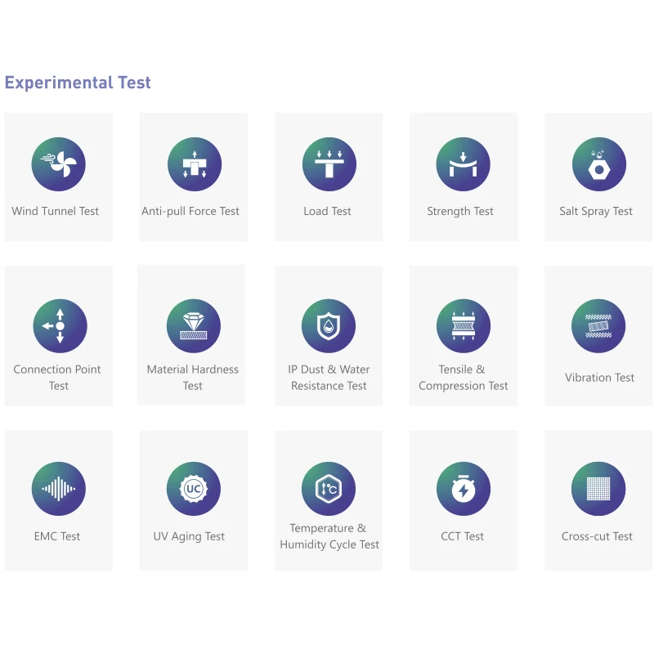
Task: Click the CCT Test stopwatch icon
Action: click(x=464, y=489)
